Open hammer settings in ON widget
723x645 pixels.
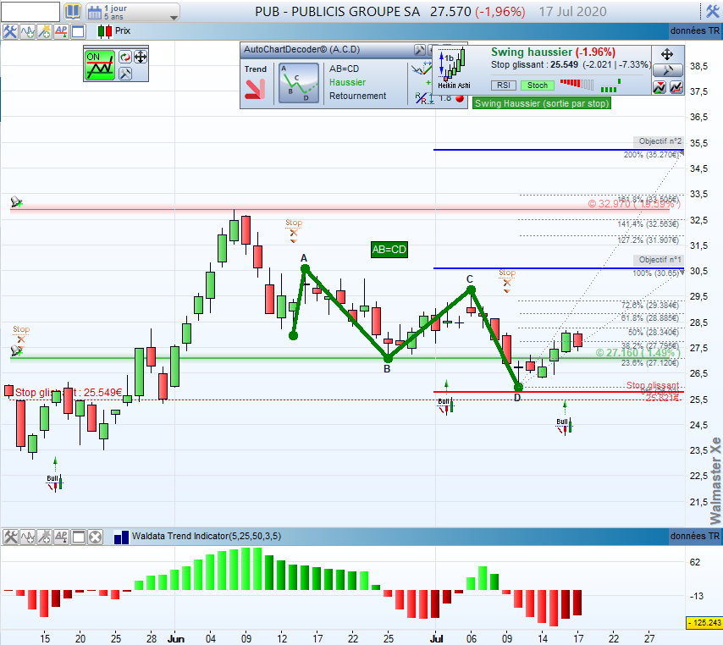coord(125,74)
